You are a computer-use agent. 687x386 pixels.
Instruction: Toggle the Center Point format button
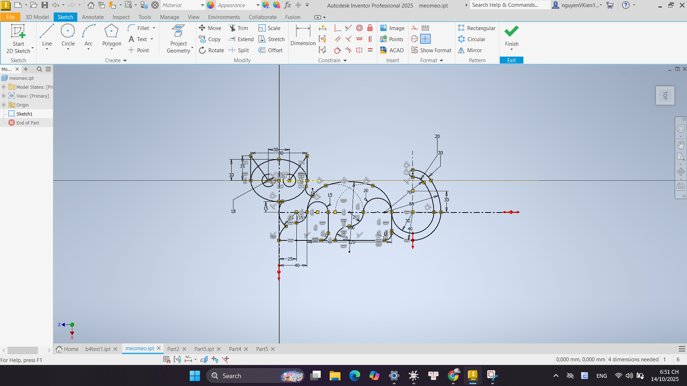pos(425,39)
